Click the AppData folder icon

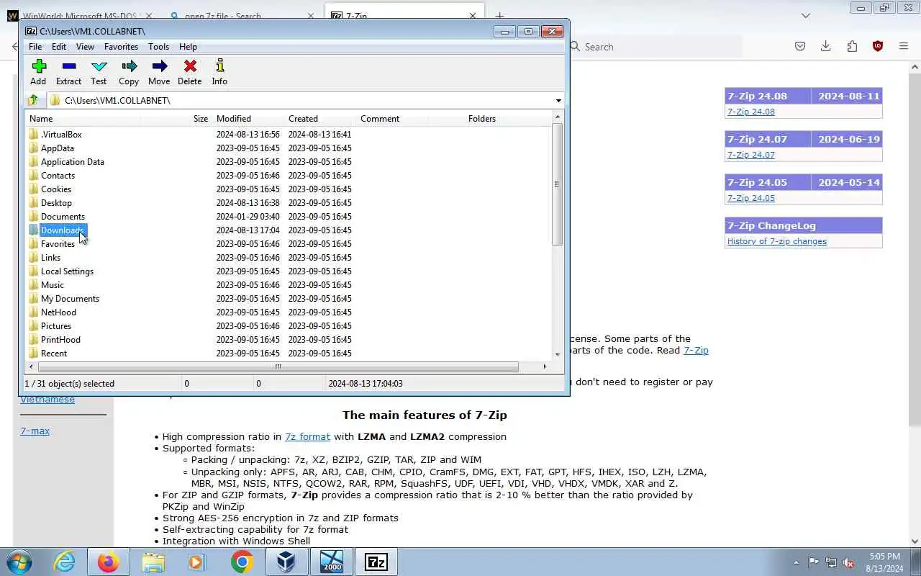point(33,148)
